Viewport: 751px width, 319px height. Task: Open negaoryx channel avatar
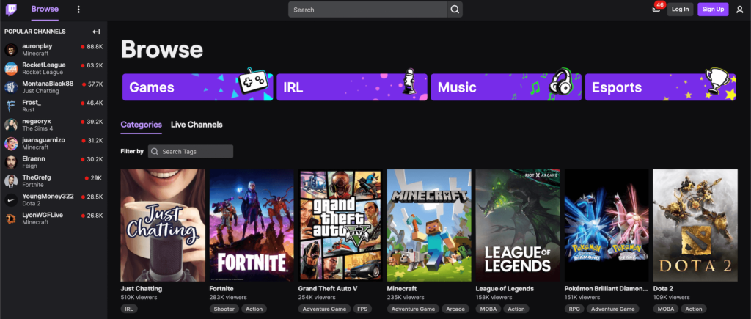point(11,125)
